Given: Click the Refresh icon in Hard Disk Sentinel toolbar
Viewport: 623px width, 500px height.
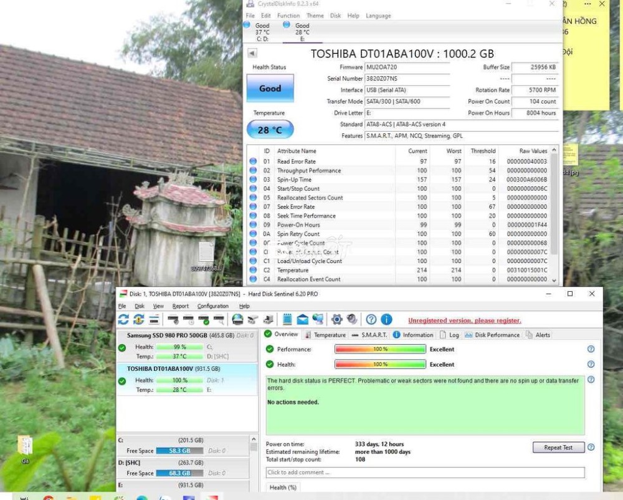Looking at the screenshot, I should [x=123, y=319].
